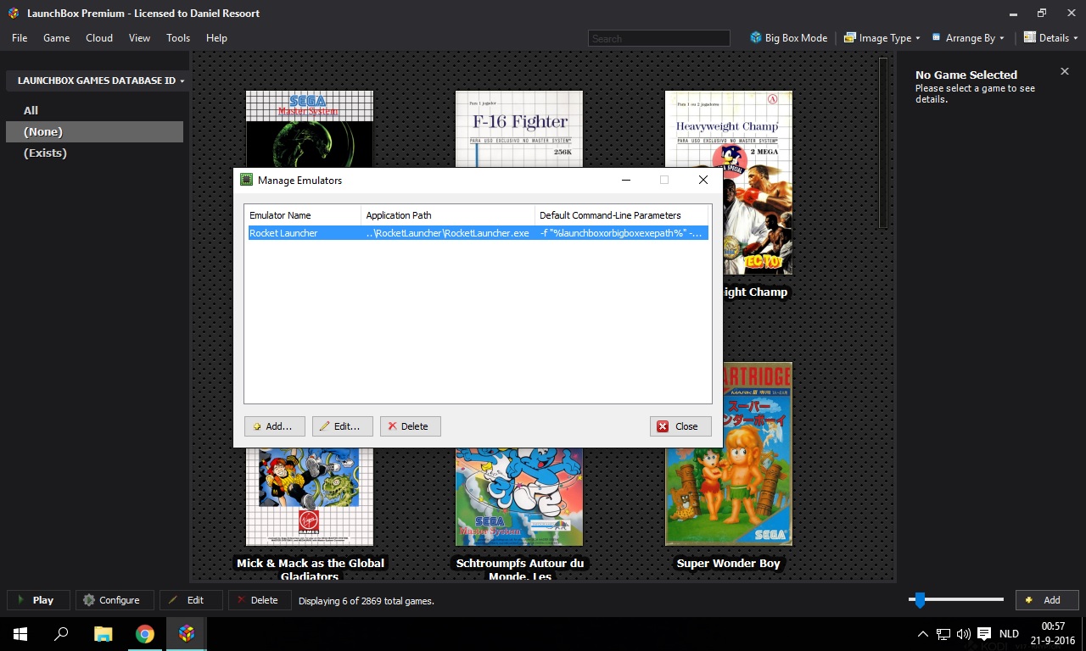Sort by Emulator Name column header

pos(303,215)
